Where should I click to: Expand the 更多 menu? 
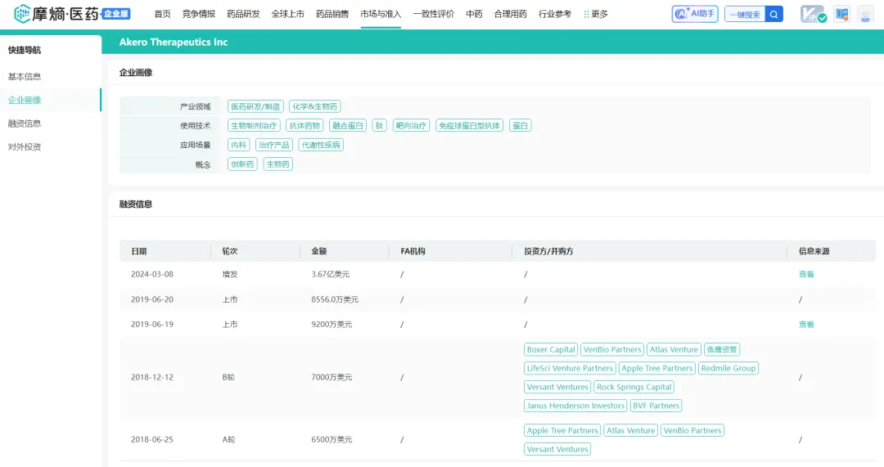point(595,14)
